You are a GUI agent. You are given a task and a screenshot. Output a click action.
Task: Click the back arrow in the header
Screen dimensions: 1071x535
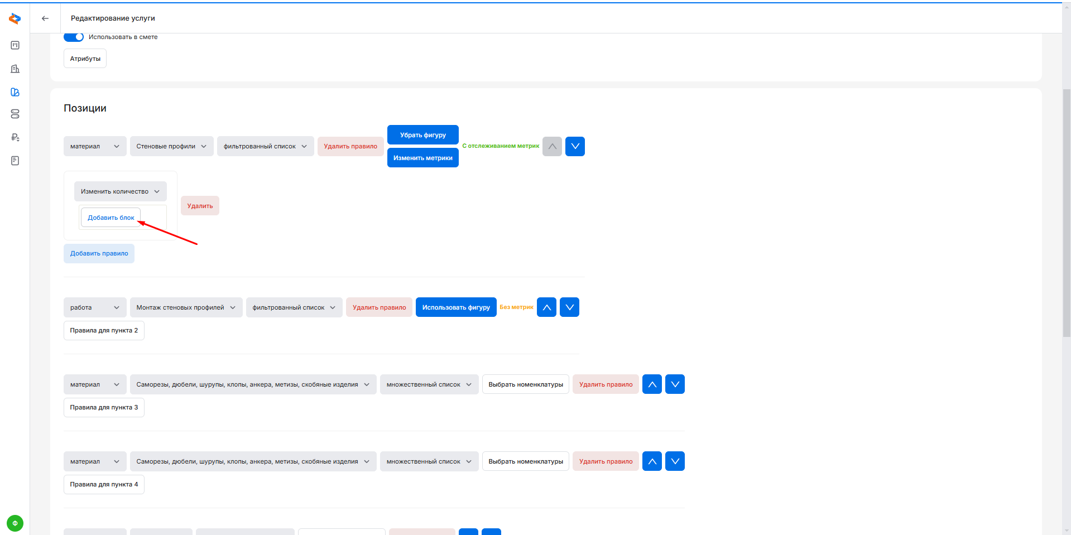(45, 18)
